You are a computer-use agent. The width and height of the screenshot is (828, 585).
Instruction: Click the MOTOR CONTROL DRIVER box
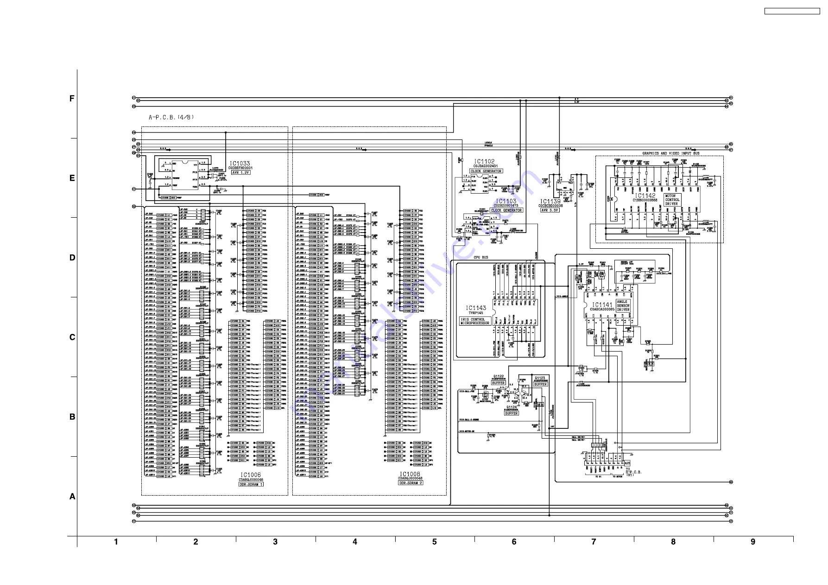672,200
